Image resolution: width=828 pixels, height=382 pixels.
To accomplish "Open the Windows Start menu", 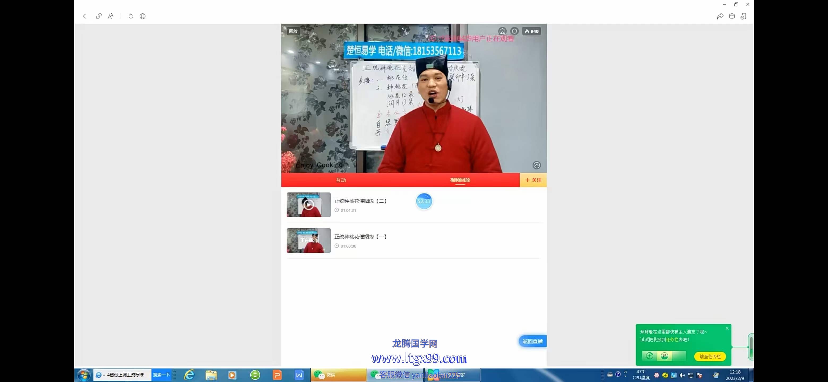I will (84, 375).
